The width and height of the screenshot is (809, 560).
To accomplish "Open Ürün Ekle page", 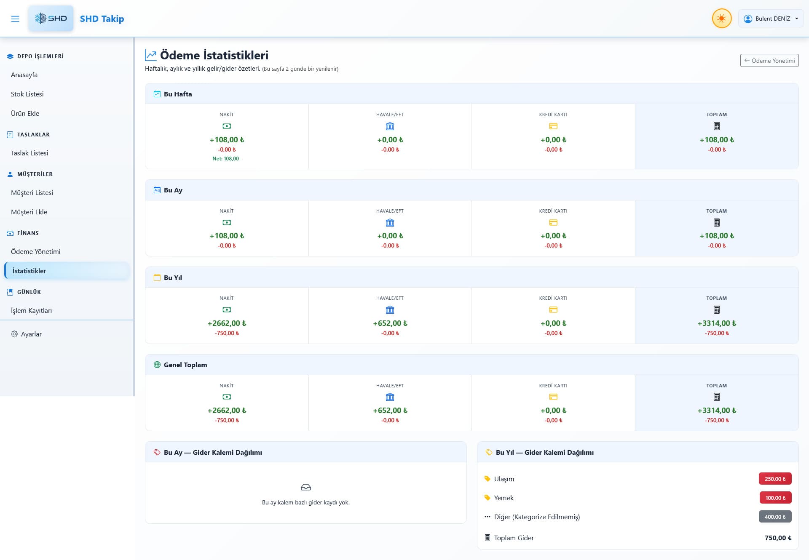I will (25, 114).
